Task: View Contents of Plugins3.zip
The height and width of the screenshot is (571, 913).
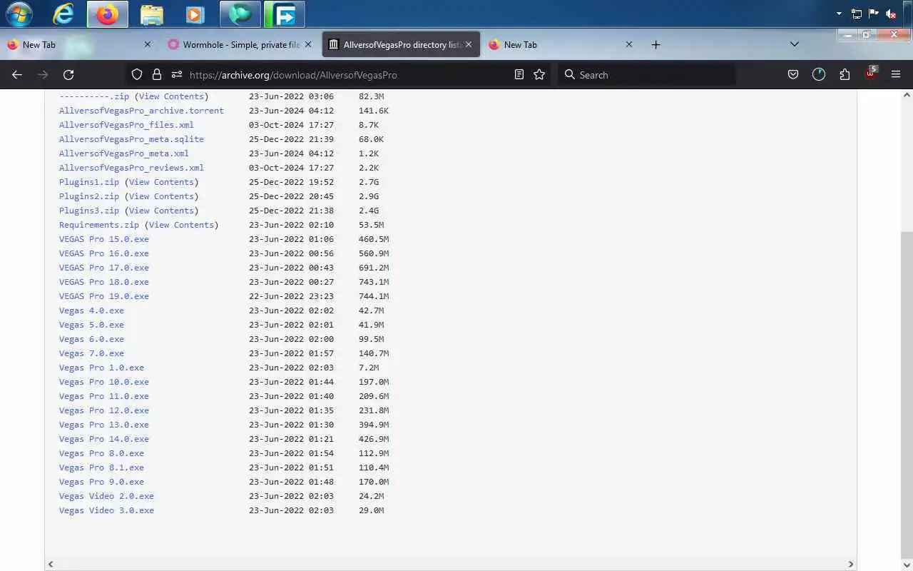Action: pyautogui.click(x=161, y=211)
